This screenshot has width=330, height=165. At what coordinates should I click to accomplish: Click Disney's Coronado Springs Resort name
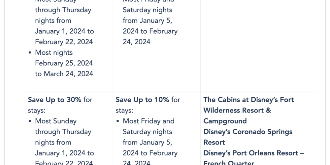248,137
